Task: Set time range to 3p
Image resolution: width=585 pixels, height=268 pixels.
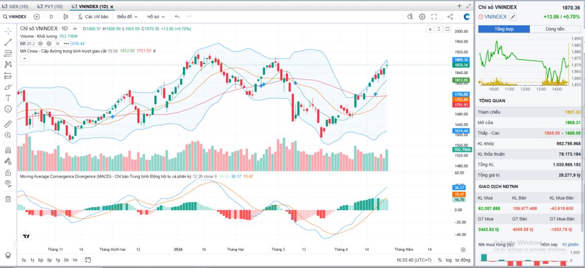Action: click(x=49, y=260)
